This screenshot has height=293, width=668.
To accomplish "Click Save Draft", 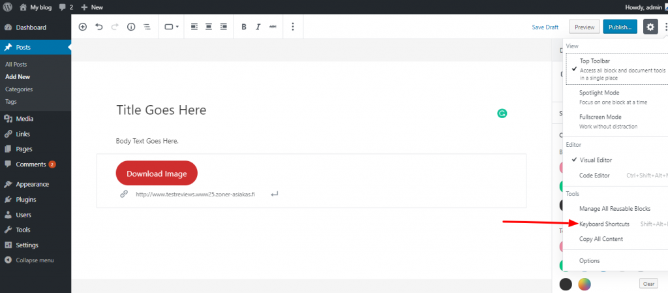I will point(545,27).
